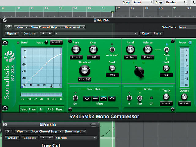Go to next preset in Low Cut window
Viewport: 196px width, 147px height.
(x=50, y=138)
